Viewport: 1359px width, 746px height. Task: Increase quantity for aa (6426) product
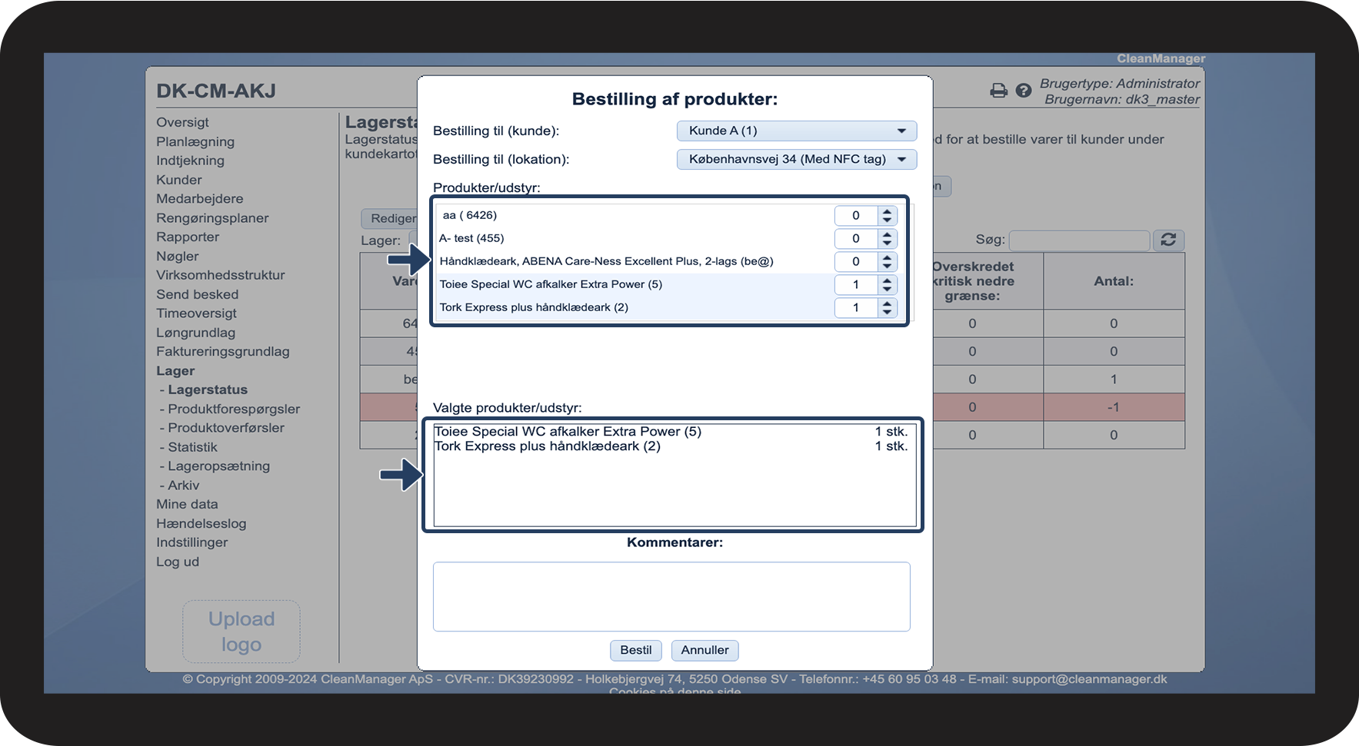pos(888,211)
